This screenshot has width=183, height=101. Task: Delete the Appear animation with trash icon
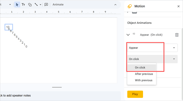click(x=177, y=35)
